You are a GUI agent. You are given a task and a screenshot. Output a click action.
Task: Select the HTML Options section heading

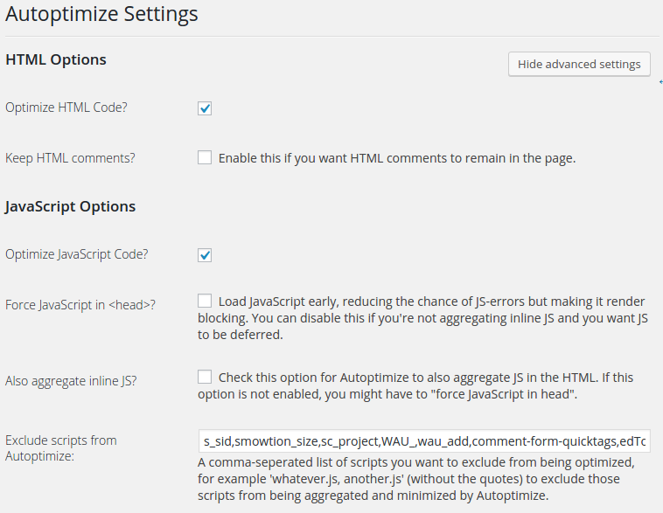pos(56,59)
